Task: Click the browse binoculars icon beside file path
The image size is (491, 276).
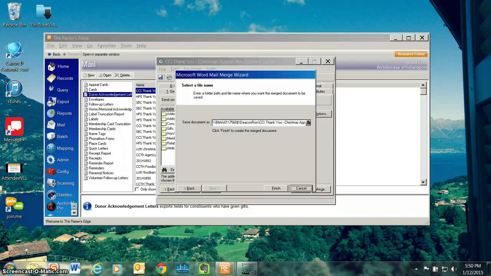Action: (x=308, y=123)
